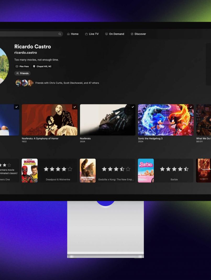Open the 'Friends with Chris Curtis' link
This screenshot has width=211, height=280.
click(x=67, y=83)
